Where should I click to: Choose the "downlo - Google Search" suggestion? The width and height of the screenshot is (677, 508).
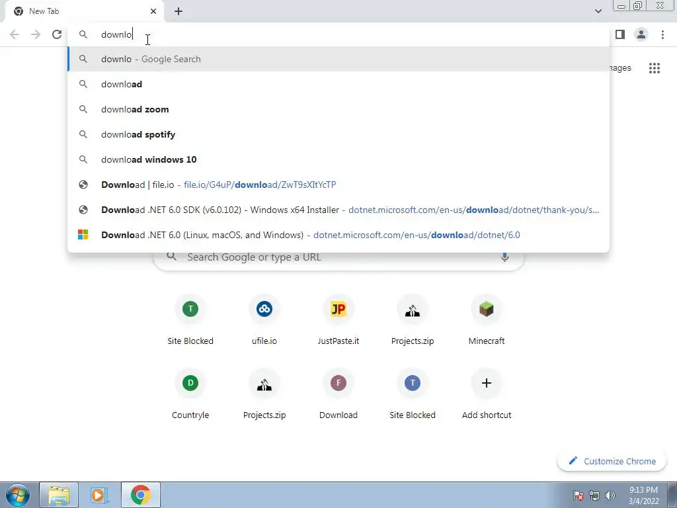tap(338, 59)
